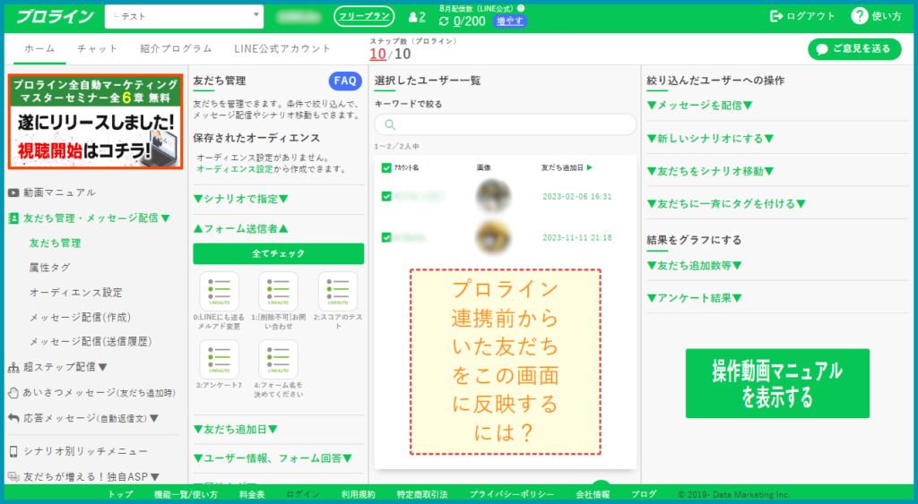918x504 pixels.
Task: Open the account selector dropdown showing テスト
Action: pyautogui.click(x=184, y=16)
